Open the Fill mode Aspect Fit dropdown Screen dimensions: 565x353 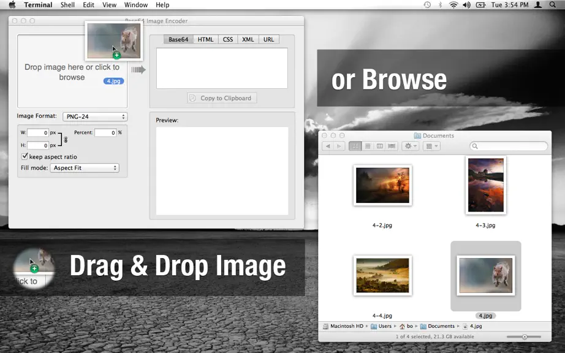tap(85, 168)
